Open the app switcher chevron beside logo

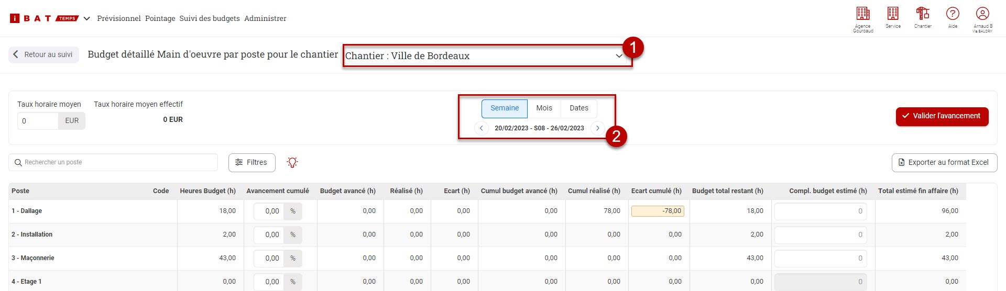87,18
